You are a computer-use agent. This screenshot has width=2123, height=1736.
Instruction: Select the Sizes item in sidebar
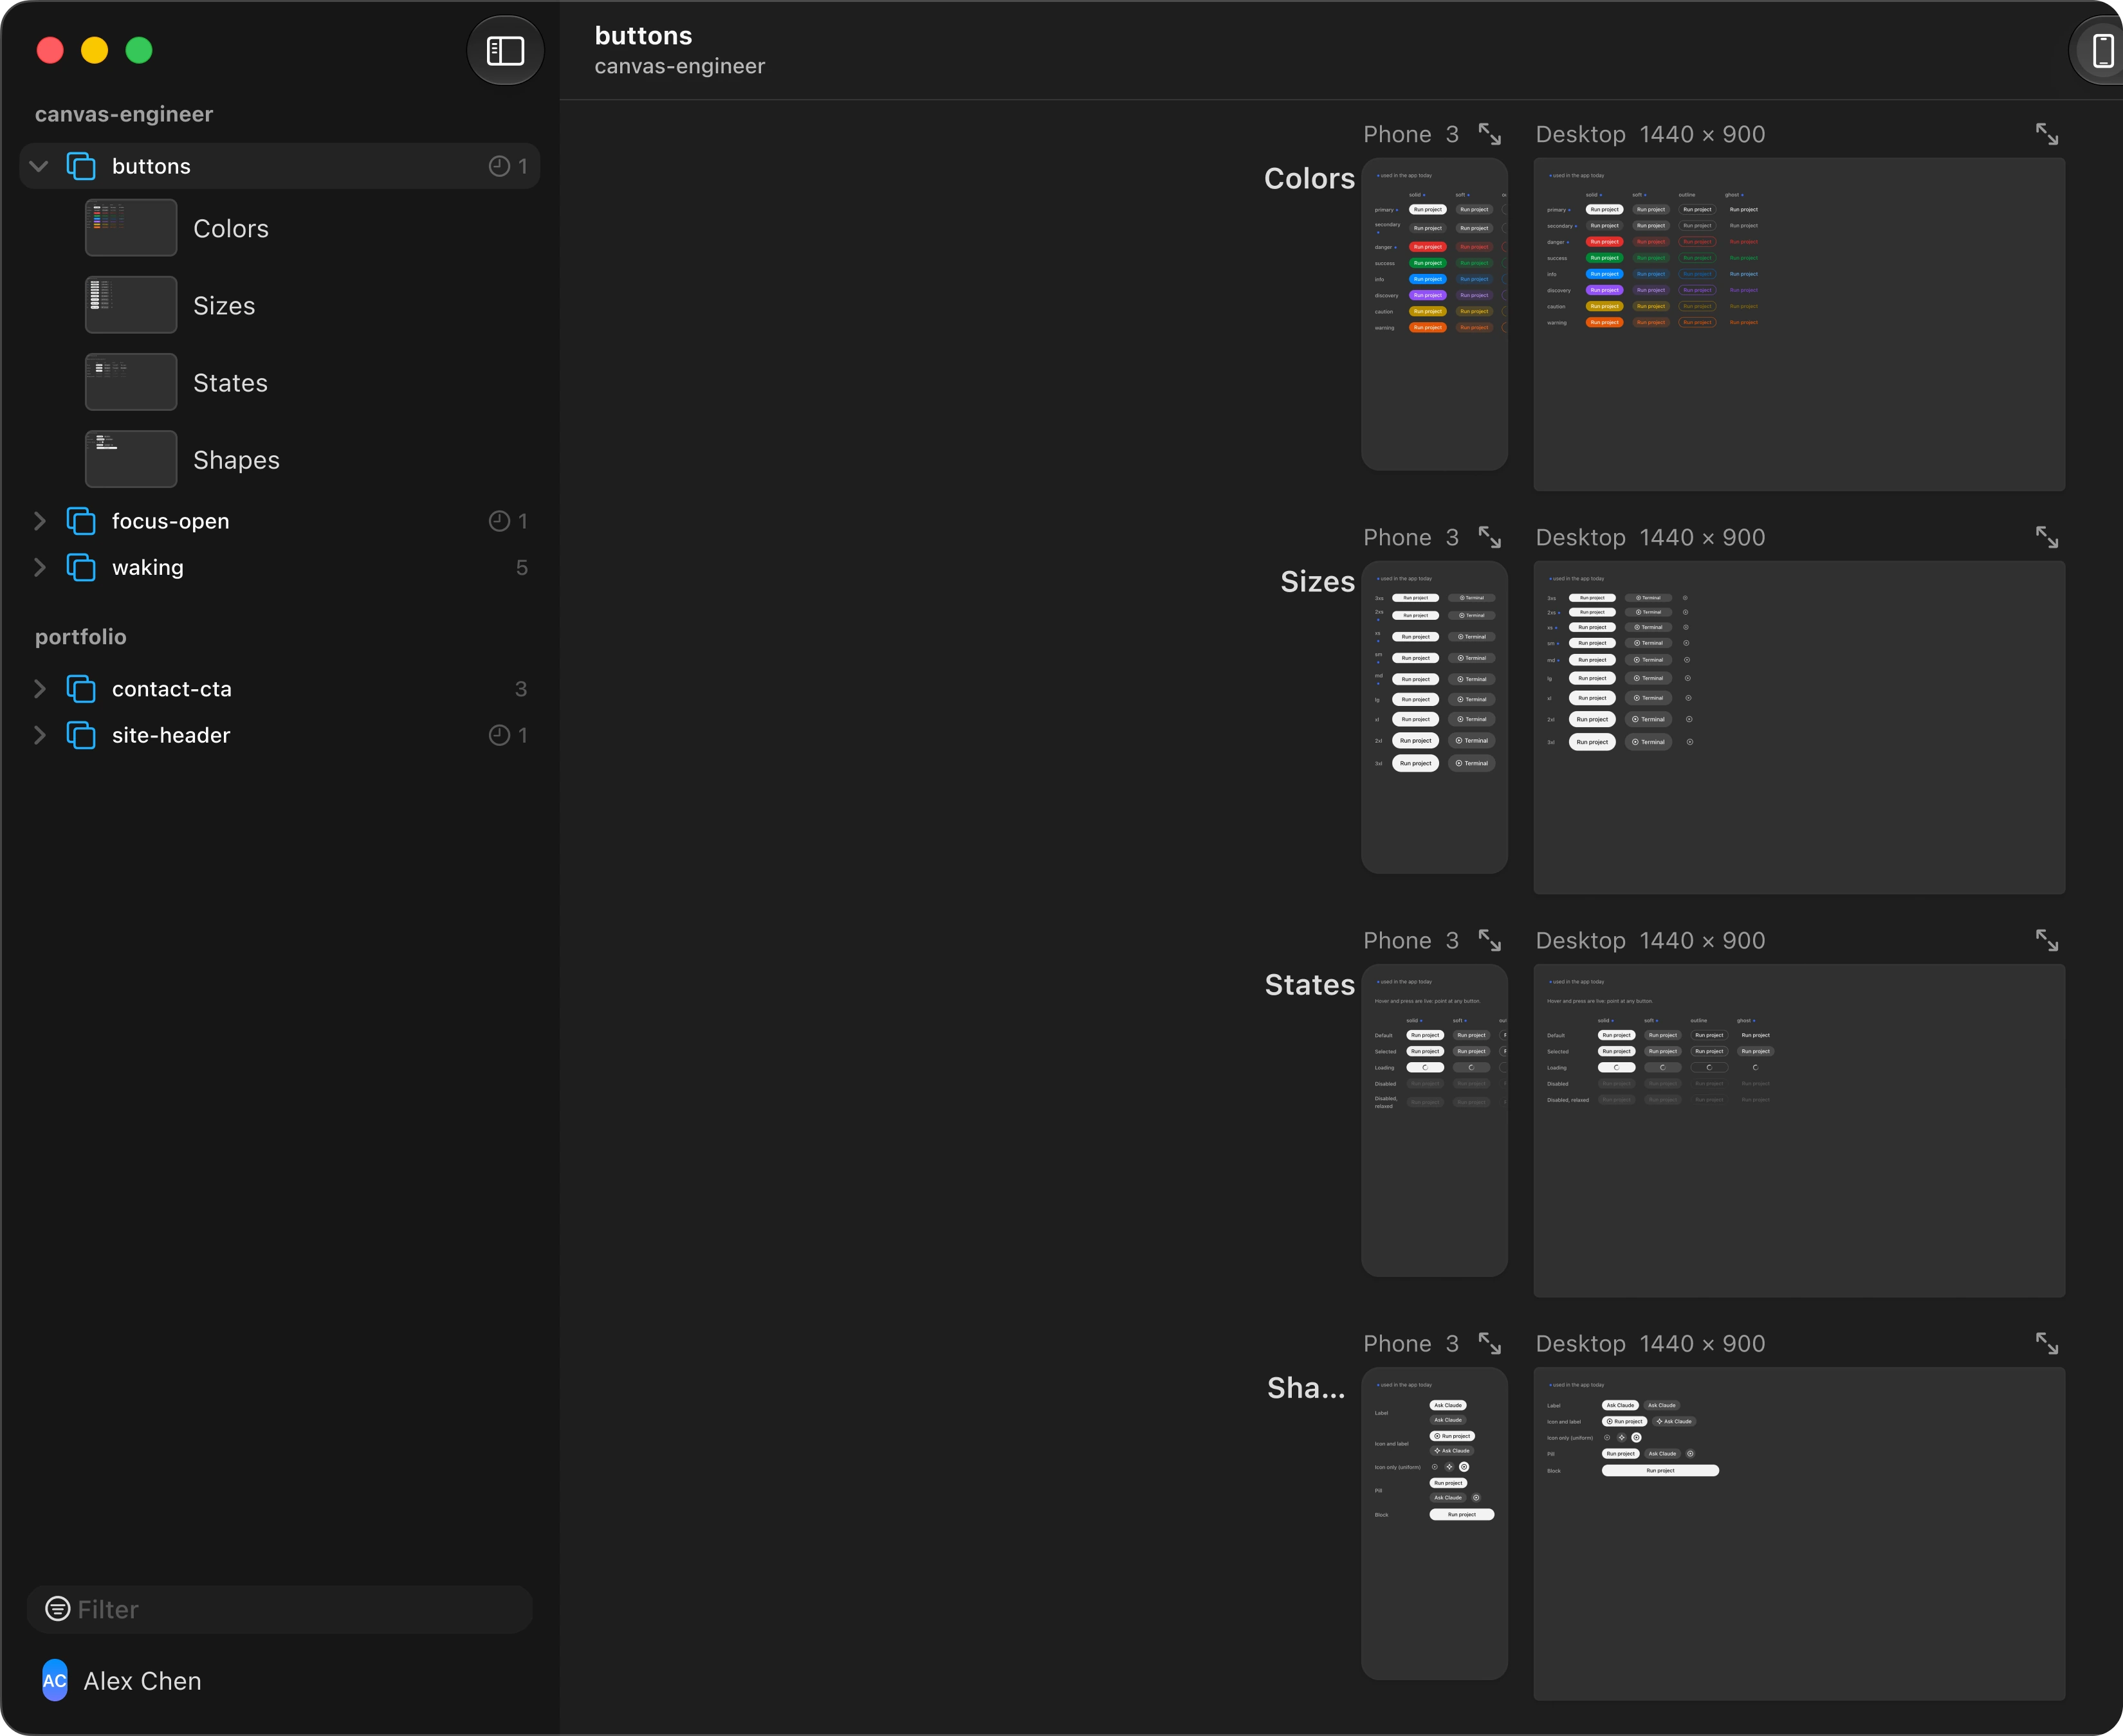pos(280,305)
